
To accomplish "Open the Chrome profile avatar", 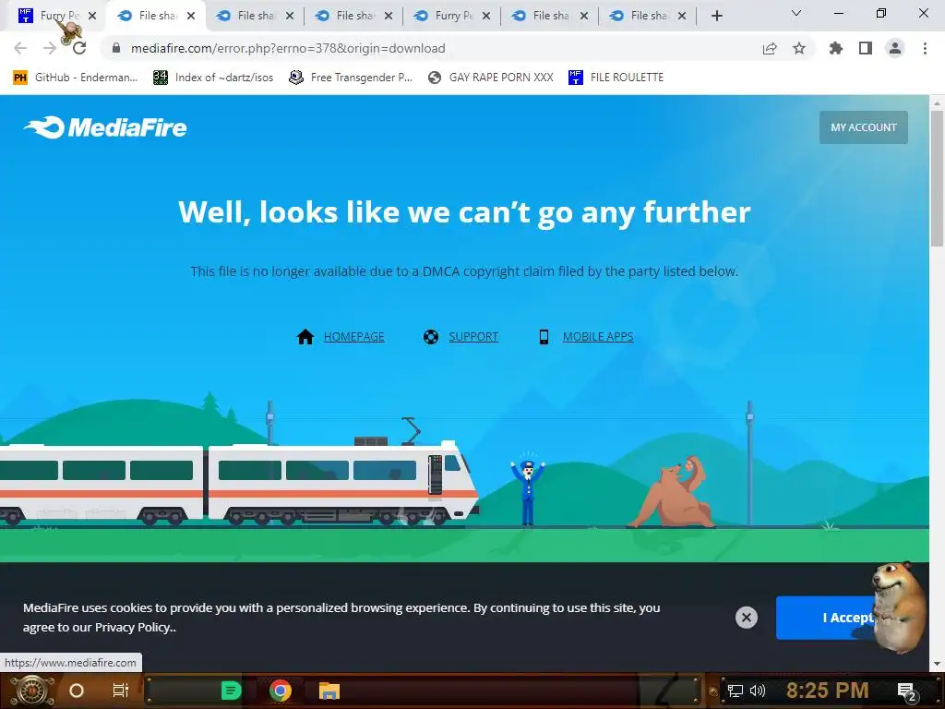I will click(895, 48).
